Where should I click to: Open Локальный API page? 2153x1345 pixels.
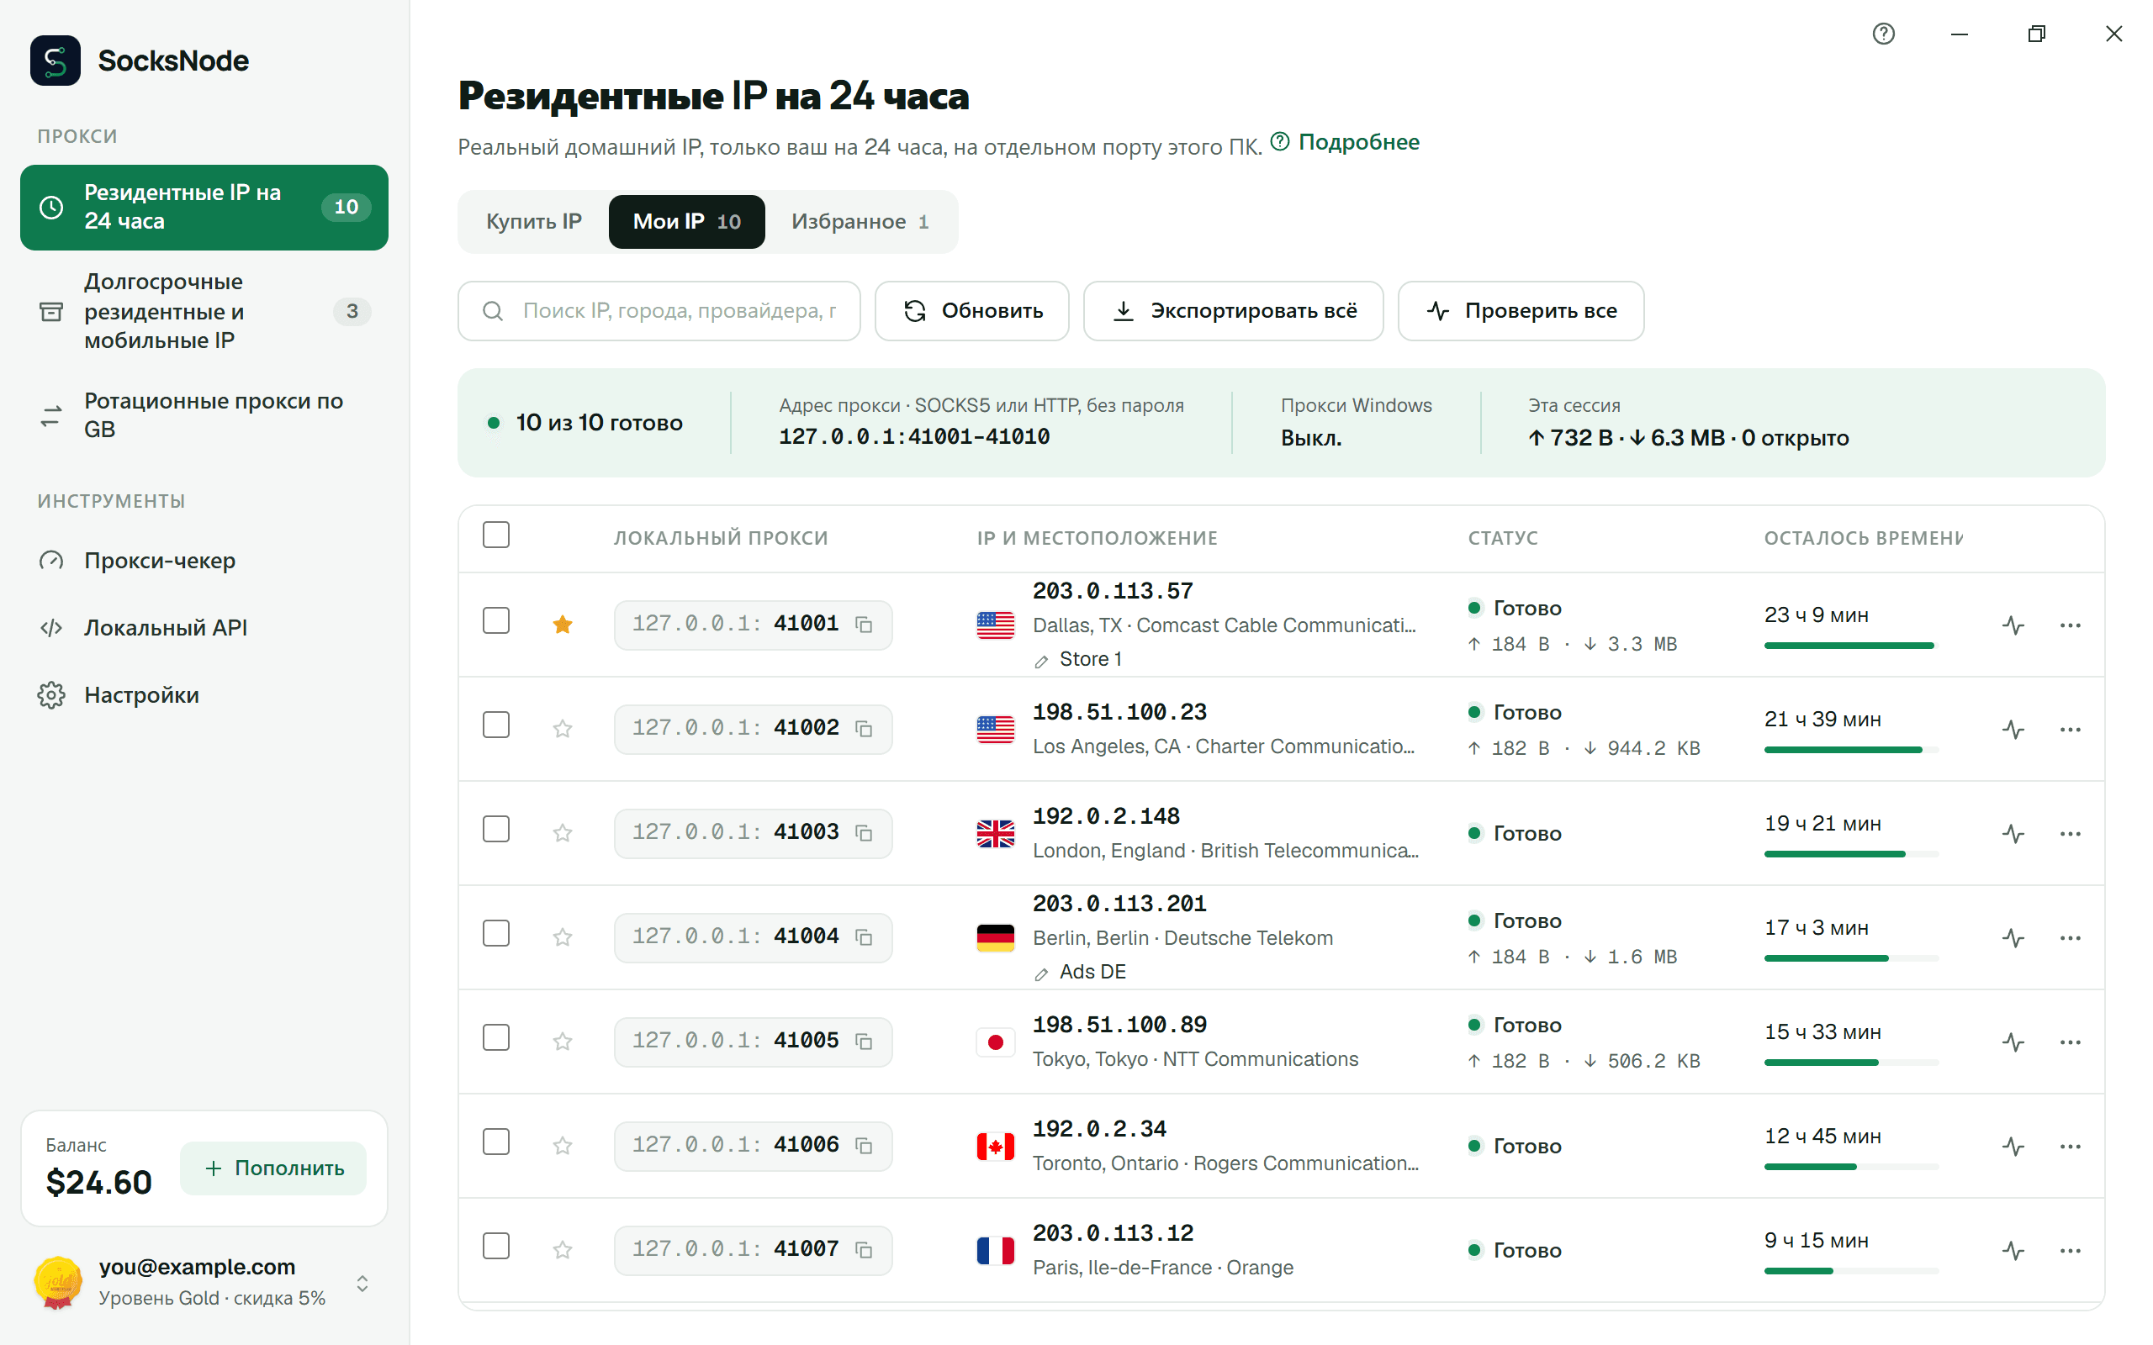point(204,628)
